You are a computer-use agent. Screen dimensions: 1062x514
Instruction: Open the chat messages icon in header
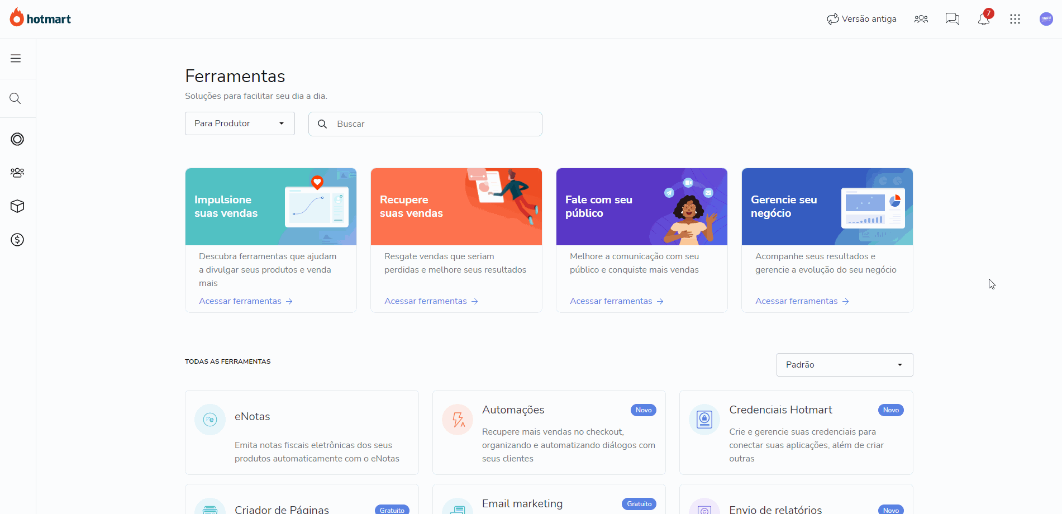point(953,19)
